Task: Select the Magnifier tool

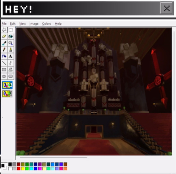Action: [x=11, y=43]
